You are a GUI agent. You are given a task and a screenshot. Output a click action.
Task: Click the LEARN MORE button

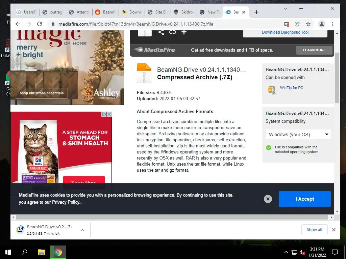(314, 50)
